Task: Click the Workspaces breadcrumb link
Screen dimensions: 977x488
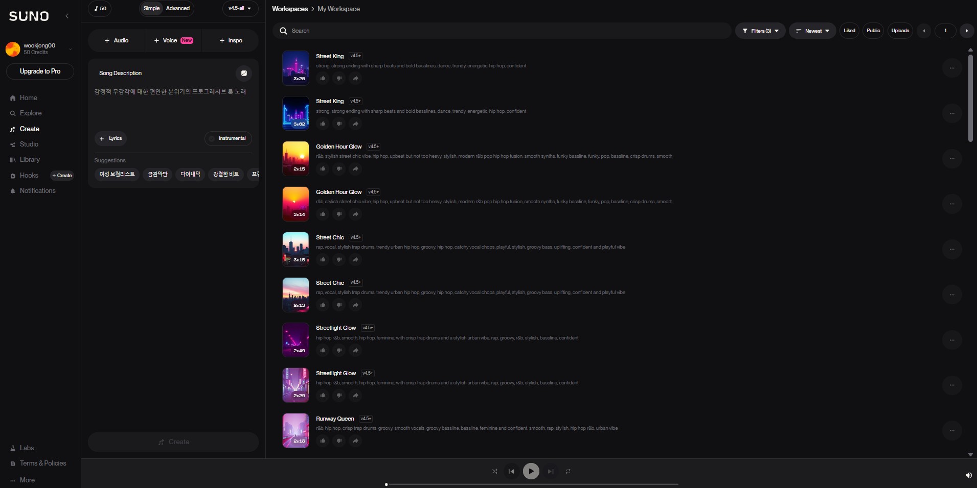Action: pyautogui.click(x=290, y=9)
